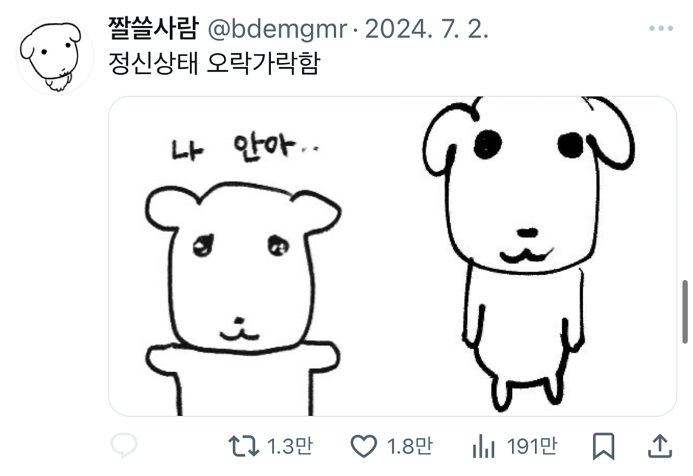The width and height of the screenshot is (693, 476).
Task: Click the standing dog character on right
Action: click(x=528, y=252)
